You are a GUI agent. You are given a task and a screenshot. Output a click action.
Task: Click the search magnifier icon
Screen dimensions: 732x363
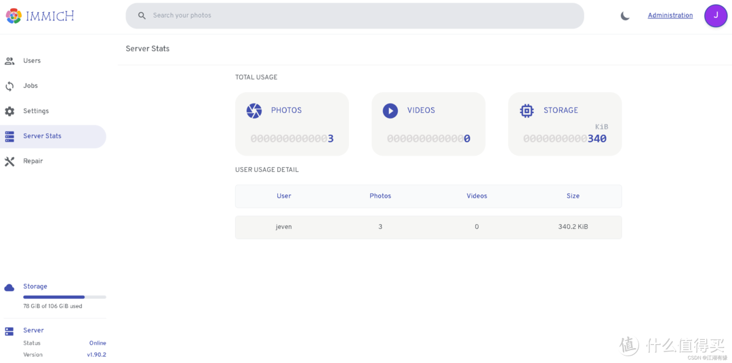click(x=142, y=16)
